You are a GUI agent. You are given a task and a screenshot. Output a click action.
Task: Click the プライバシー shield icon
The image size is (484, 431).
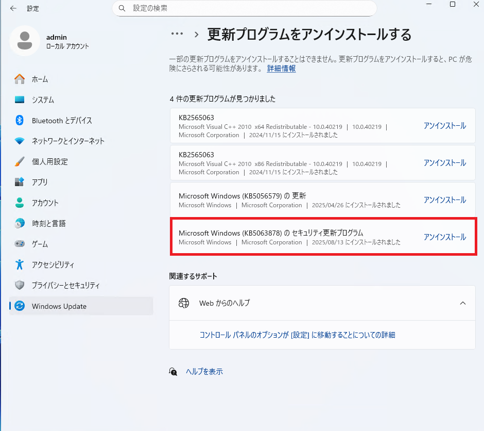20,285
